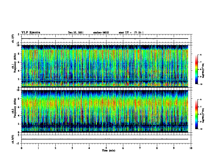This screenshot has height=166, width=215.
Task: Click the ch.1 frequency tick label "8"
Action: pyautogui.click(x=19, y=54)
